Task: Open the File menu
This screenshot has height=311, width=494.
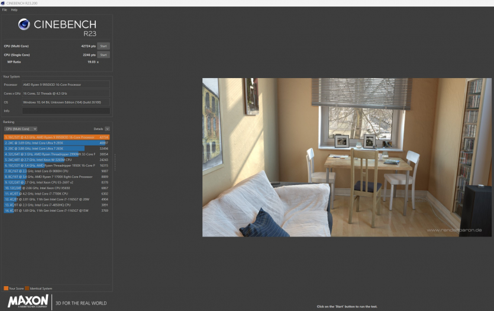Action: [x=4, y=9]
